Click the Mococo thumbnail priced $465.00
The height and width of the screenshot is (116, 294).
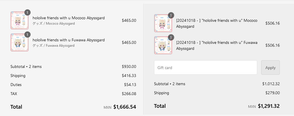(x=19, y=20)
